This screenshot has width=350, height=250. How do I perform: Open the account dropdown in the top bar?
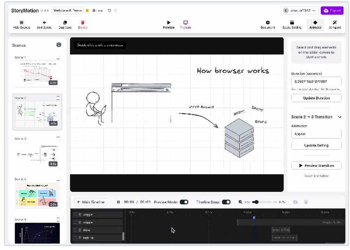click(x=299, y=10)
